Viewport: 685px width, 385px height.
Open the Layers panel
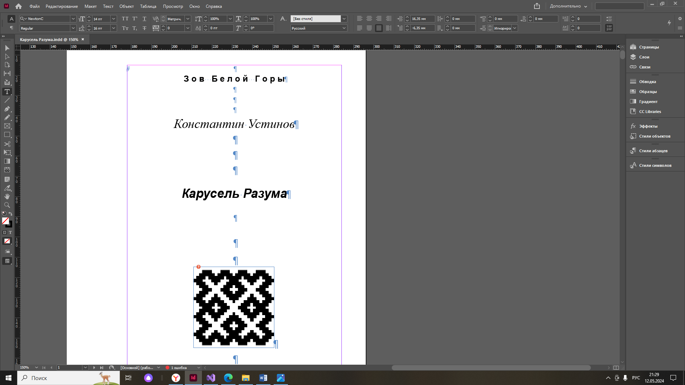(644, 57)
